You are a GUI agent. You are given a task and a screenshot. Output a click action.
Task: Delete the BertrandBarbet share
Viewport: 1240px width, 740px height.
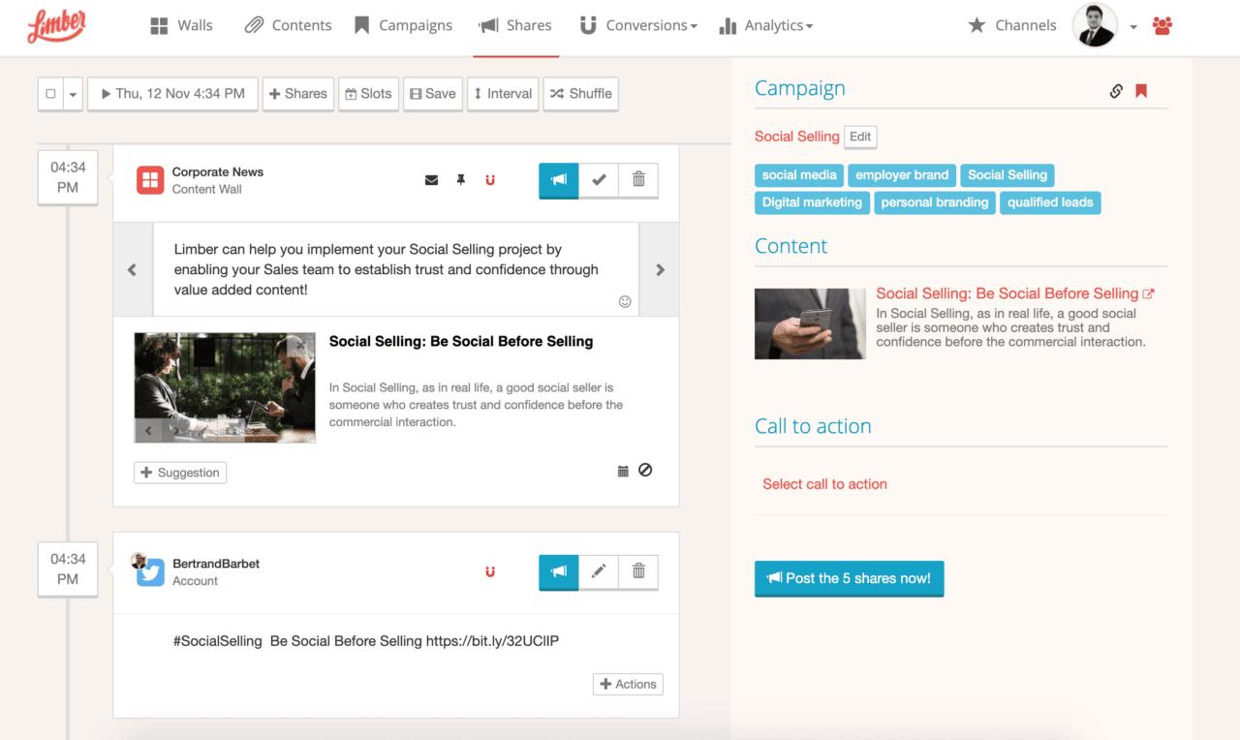(638, 571)
